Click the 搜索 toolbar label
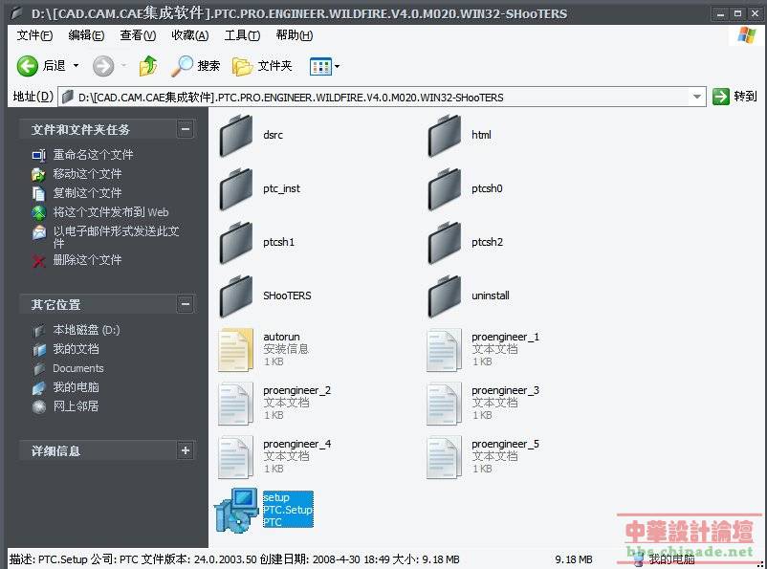This screenshot has height=569, width=767. click(x=208, y=66)
